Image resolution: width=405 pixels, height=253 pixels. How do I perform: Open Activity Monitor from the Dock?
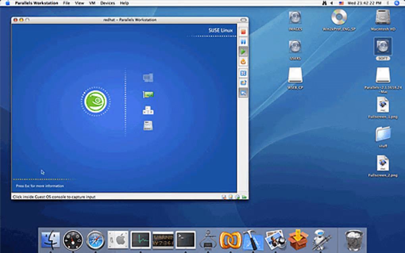[140, 240]
